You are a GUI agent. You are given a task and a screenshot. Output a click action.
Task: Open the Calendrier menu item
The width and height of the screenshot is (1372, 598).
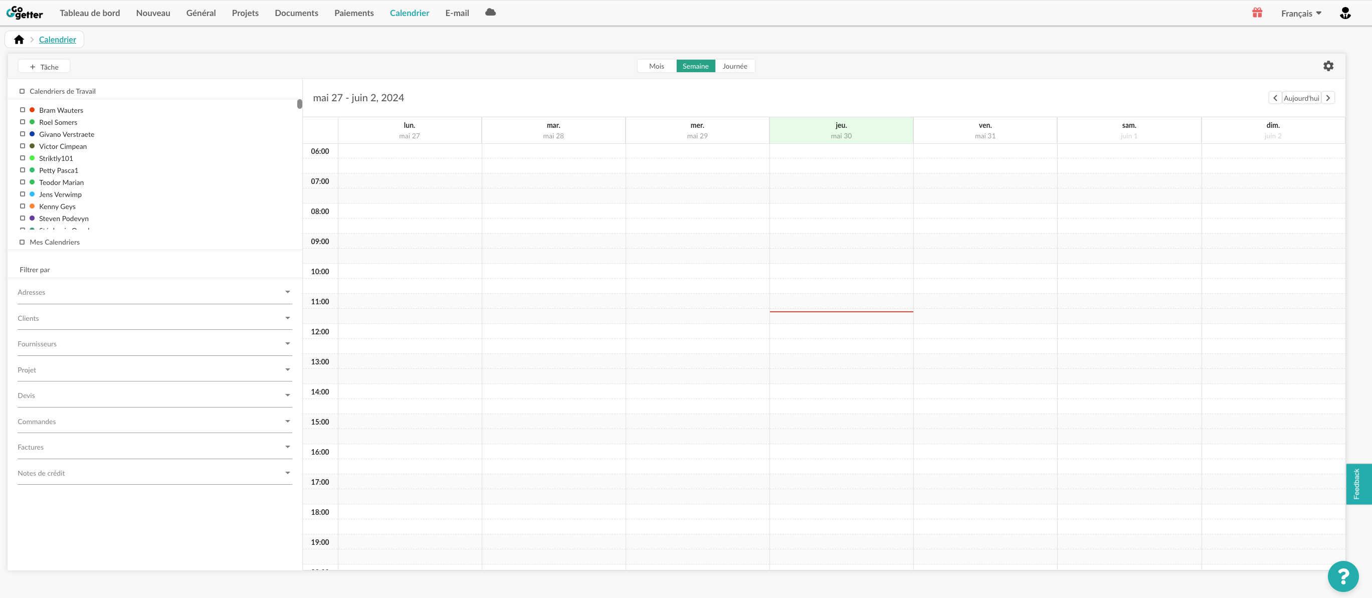[410, 13]
